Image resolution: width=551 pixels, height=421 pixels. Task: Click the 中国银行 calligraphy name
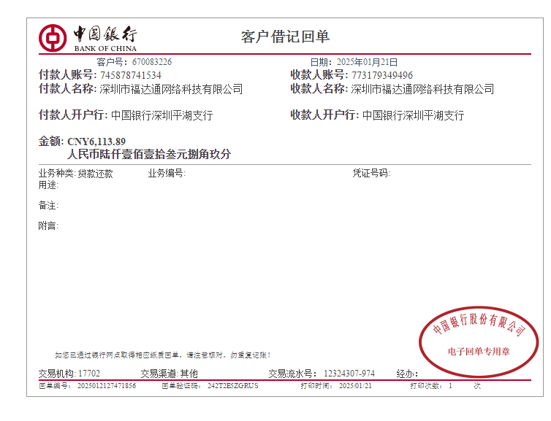(105, 34)
